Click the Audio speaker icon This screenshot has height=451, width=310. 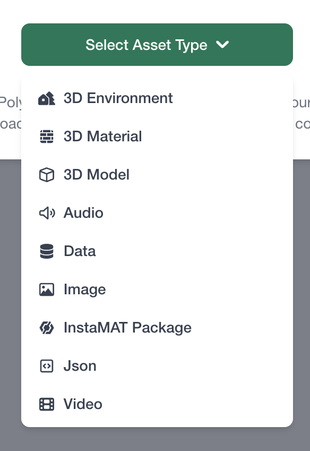(x=47, y=212)
